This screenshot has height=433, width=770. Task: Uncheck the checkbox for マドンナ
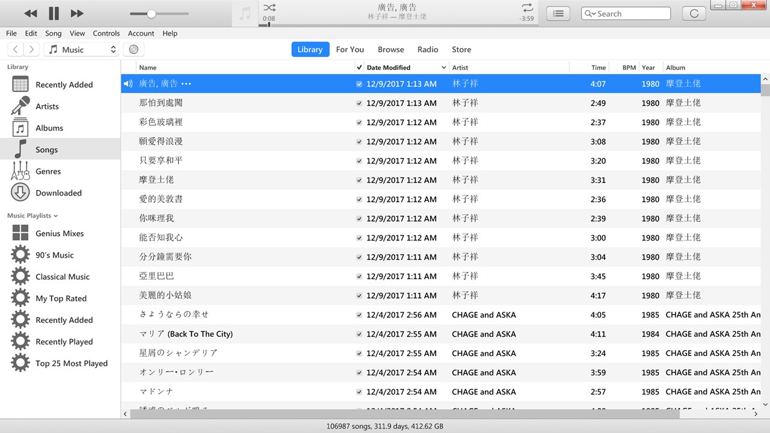(359, 392)
